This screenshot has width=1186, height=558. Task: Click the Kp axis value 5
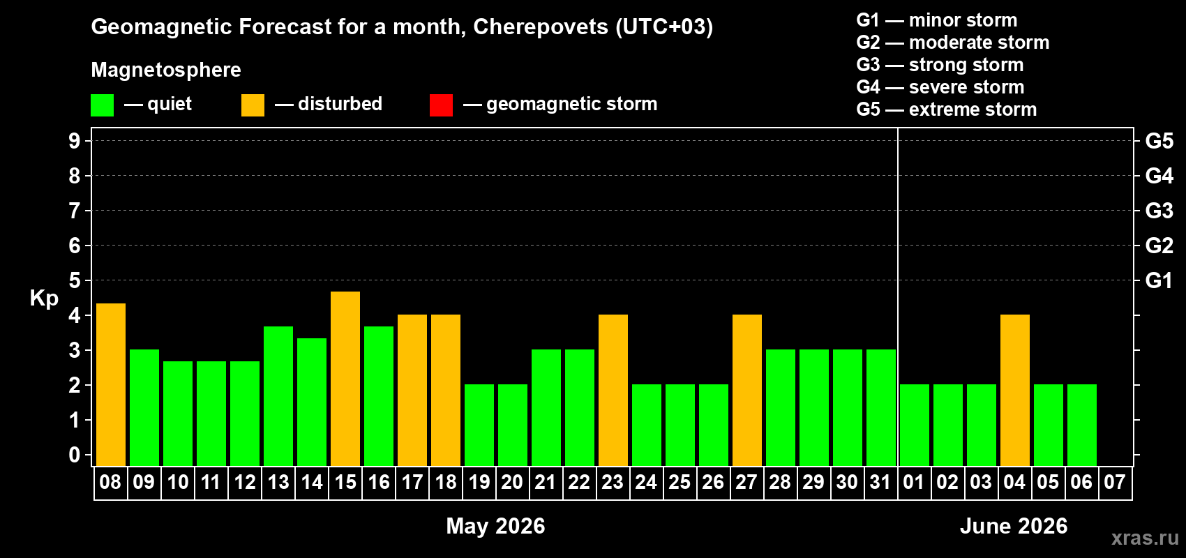coord(74,280)
